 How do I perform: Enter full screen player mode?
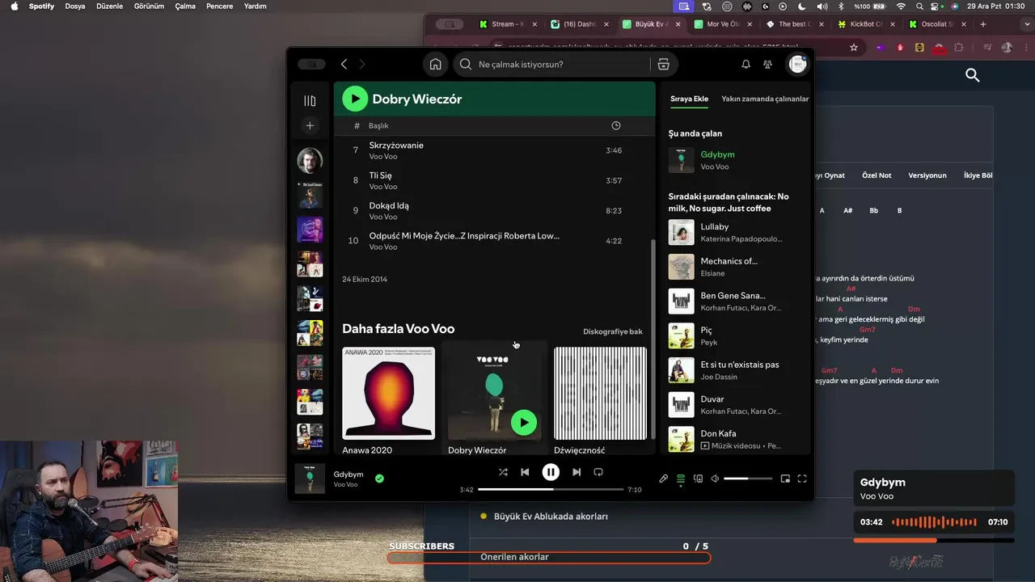click(x=802, y=479)
